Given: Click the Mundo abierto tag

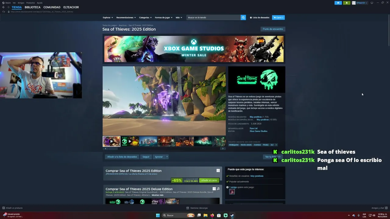Looking at the screenshot, I should (x=246, y=145).
